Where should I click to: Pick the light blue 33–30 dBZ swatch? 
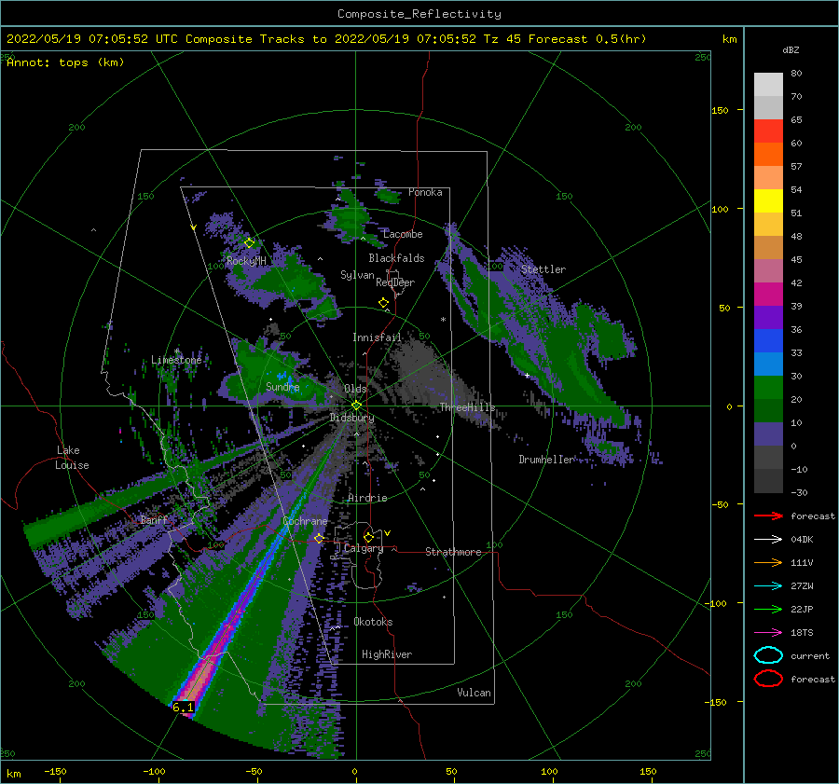point(768,364)
